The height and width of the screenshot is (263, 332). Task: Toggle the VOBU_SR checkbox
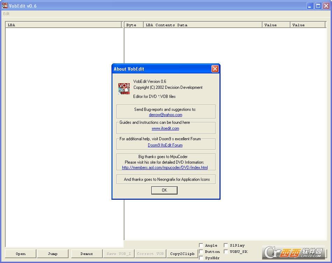tap(226, 251)
